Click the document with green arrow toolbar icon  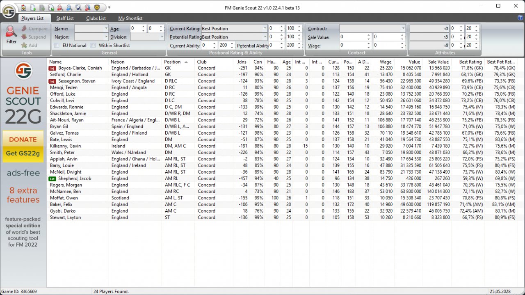coord(32,7)
